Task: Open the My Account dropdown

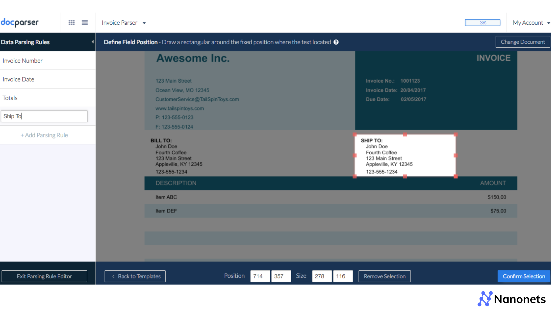Action: click(531, 23)
